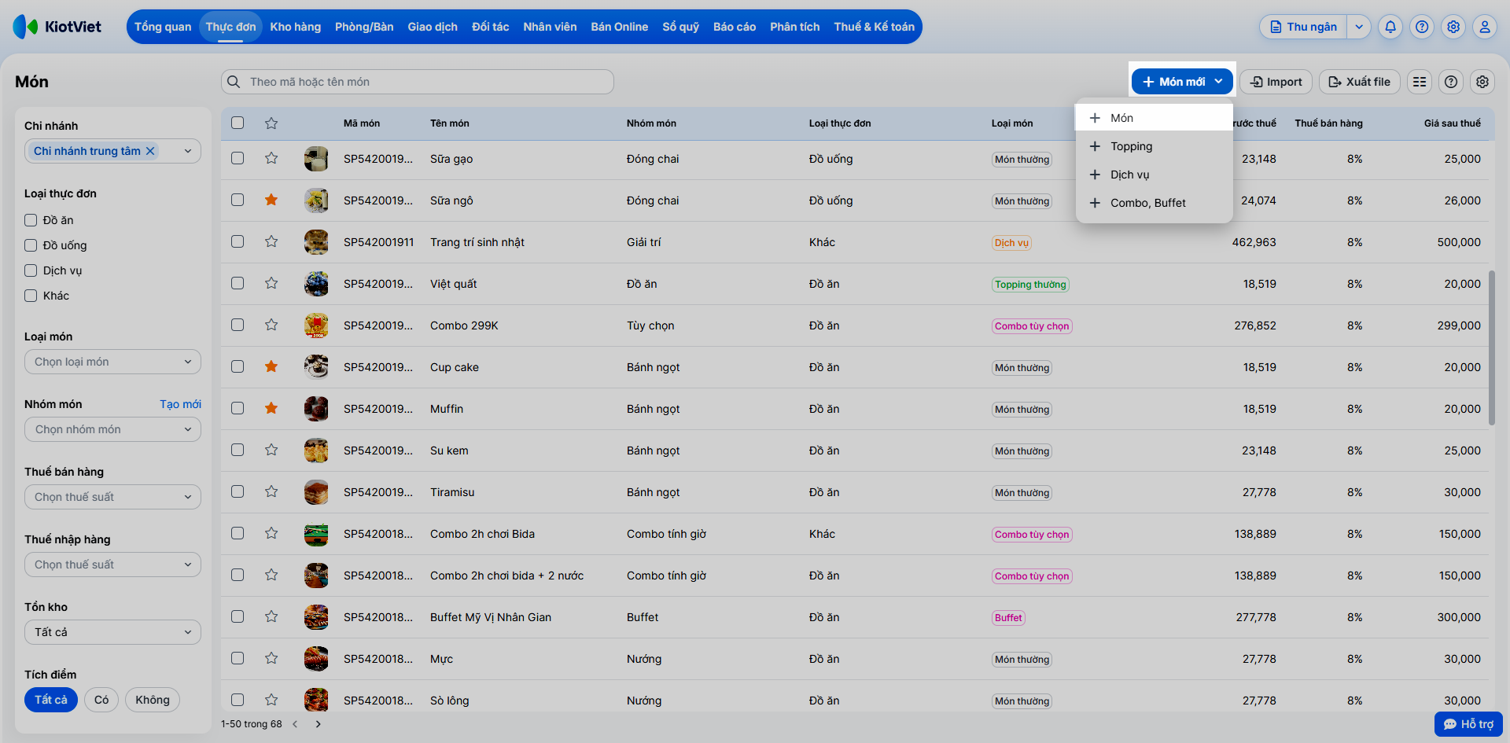The width and height of the screenshot is (1510, 743).
Task: Click the search field for item code or name
Action: pos(418,82)
